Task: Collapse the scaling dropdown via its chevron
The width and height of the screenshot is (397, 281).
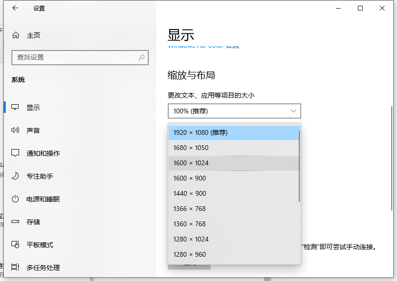Action: (x=293, y=110)
